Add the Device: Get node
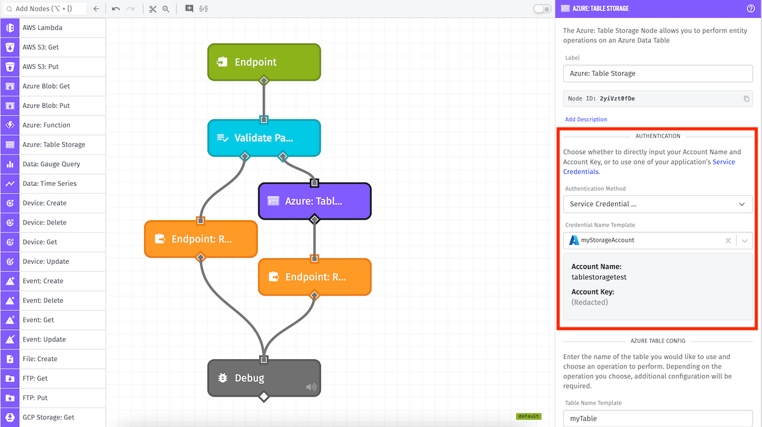The width and height of the screenshot is (762, 427). click(53, 242)
